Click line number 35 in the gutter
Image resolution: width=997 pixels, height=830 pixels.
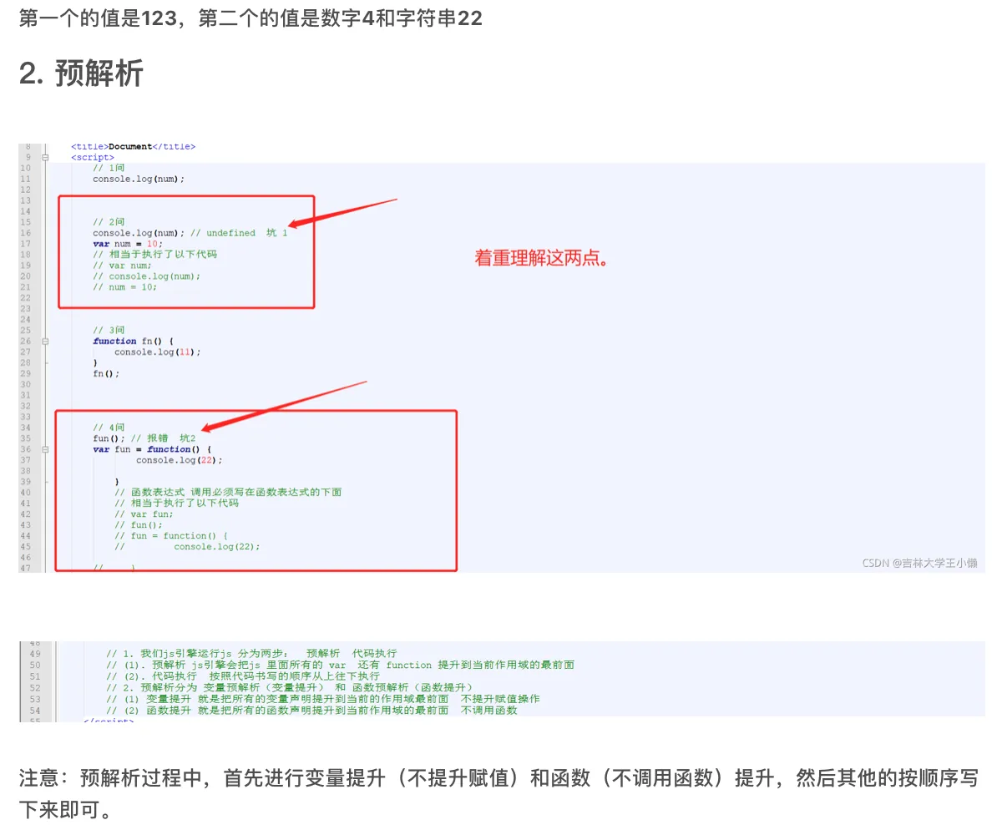28,438
